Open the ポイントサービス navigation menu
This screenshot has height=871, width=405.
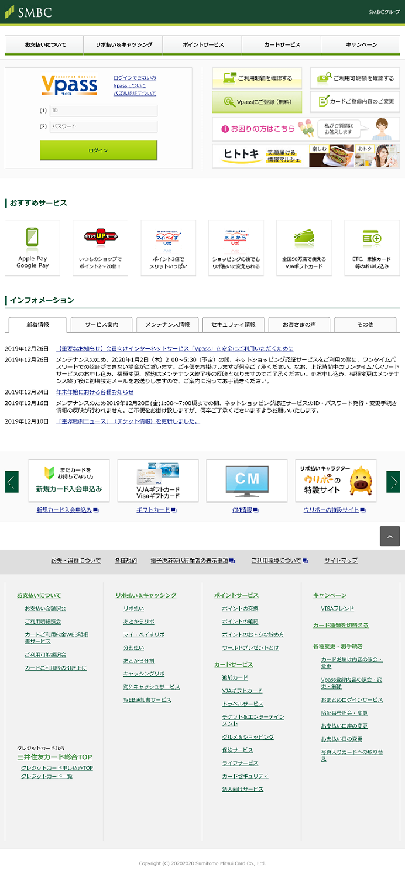pos(203,45)
